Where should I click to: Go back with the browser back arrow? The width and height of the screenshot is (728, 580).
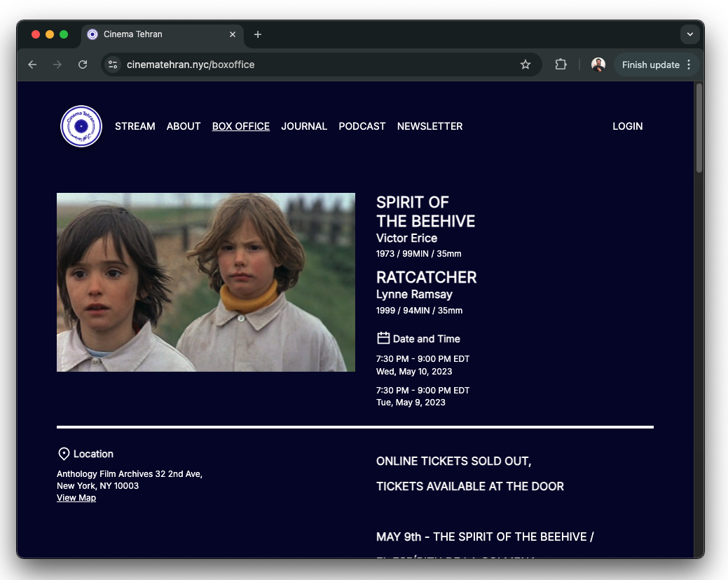click(x=32, y=65)
